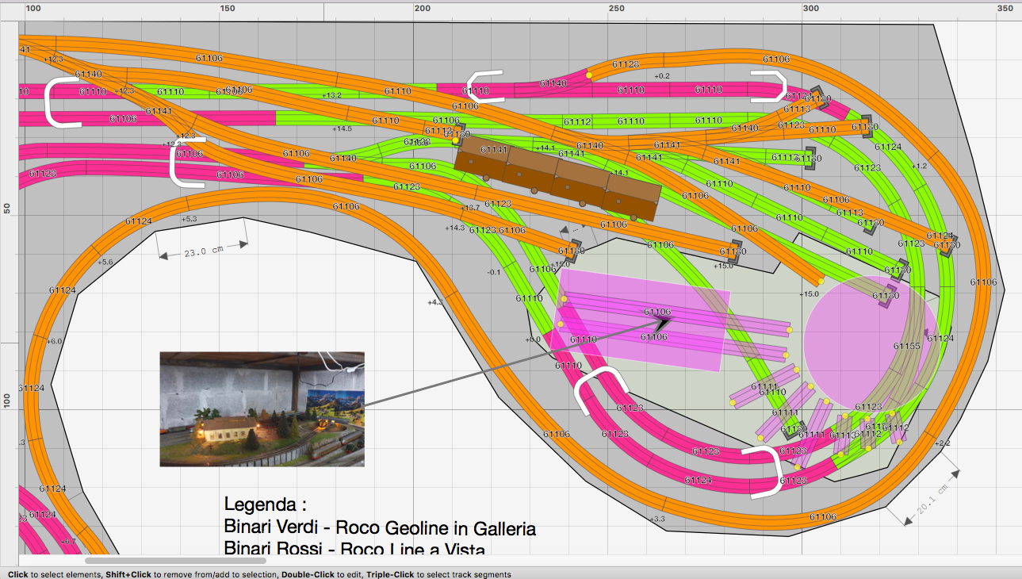This screenshot has height=579, width=1022.
Task: Select the 61155 curved track piece
Action: pyautogui.click(x=906, y=346)
